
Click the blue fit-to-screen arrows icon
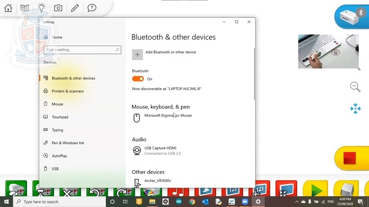355,109
